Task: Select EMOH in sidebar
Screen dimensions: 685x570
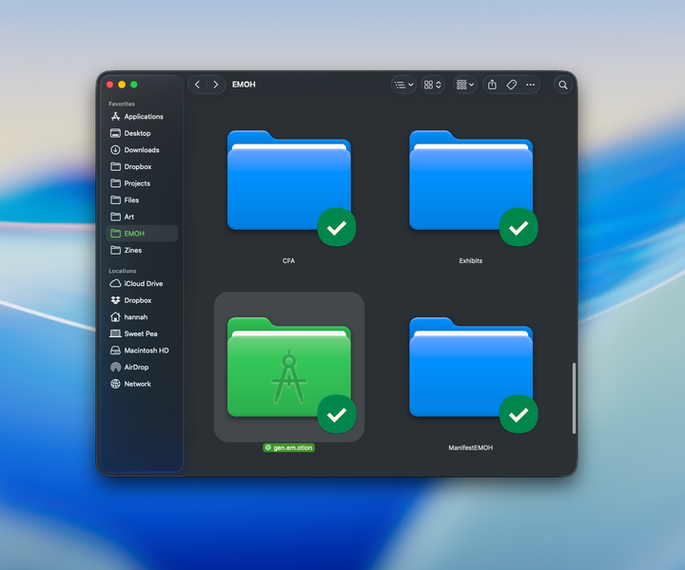Action: 142,234
